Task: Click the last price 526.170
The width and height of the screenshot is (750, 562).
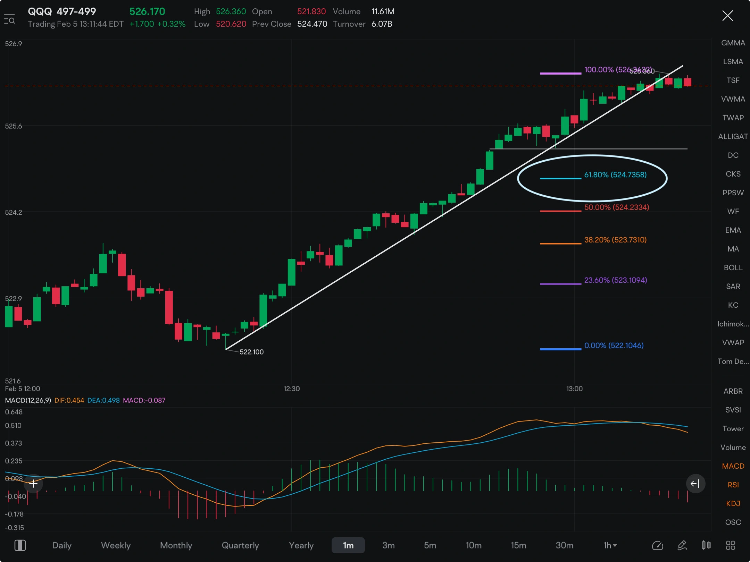Action: pyautogui.click(x=147, y=11)
